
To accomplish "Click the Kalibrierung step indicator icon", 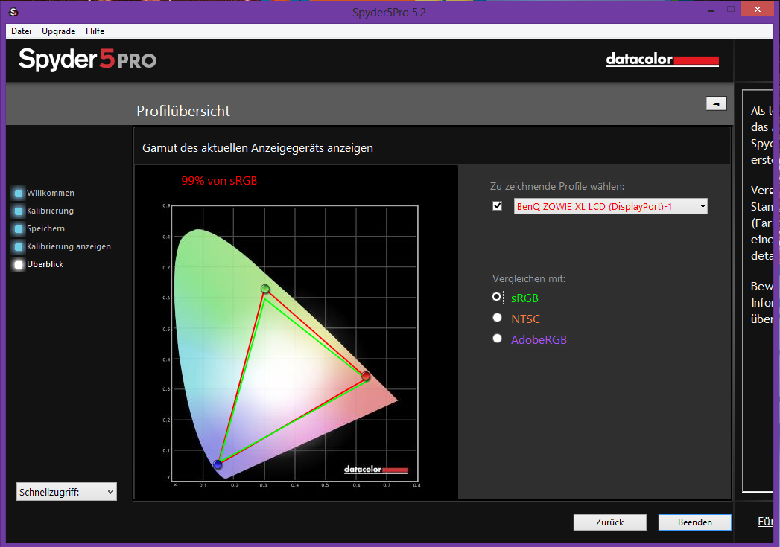I will pyautogui.click(x=19, y=211).
